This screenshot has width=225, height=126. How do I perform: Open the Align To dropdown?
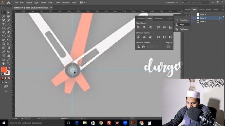click(x=169, y=47)
